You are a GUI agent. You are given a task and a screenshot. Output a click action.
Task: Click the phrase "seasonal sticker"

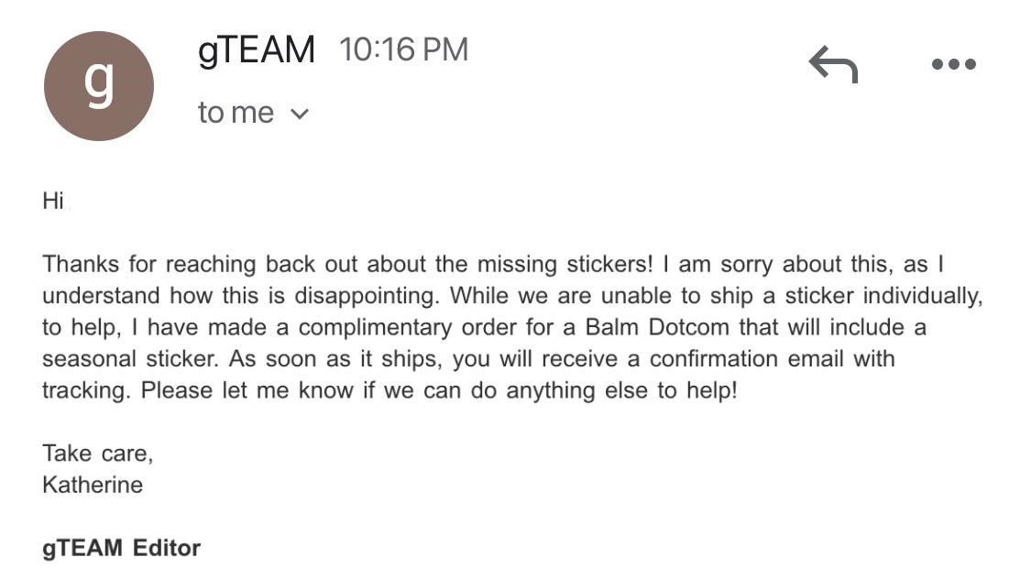coord(137,358)
